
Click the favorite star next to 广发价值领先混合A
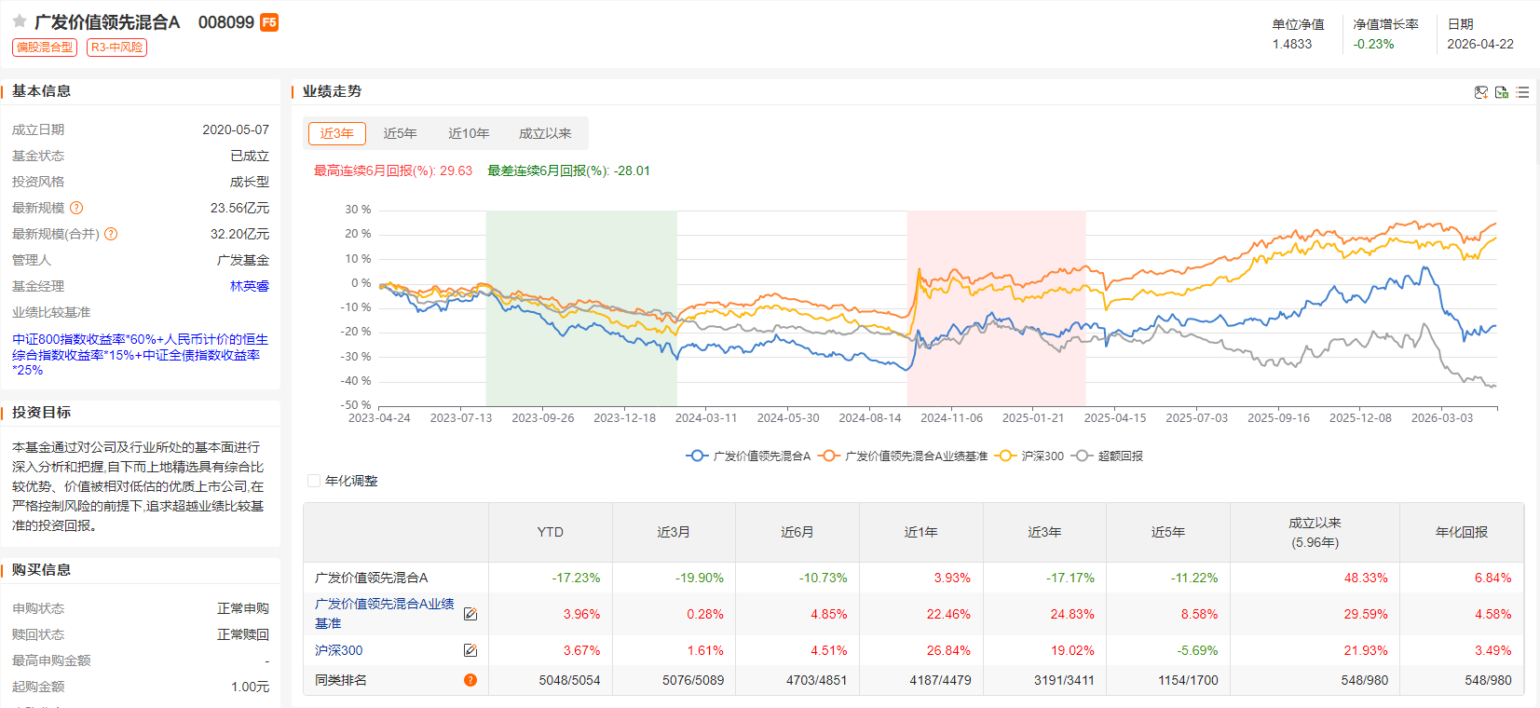19,21
